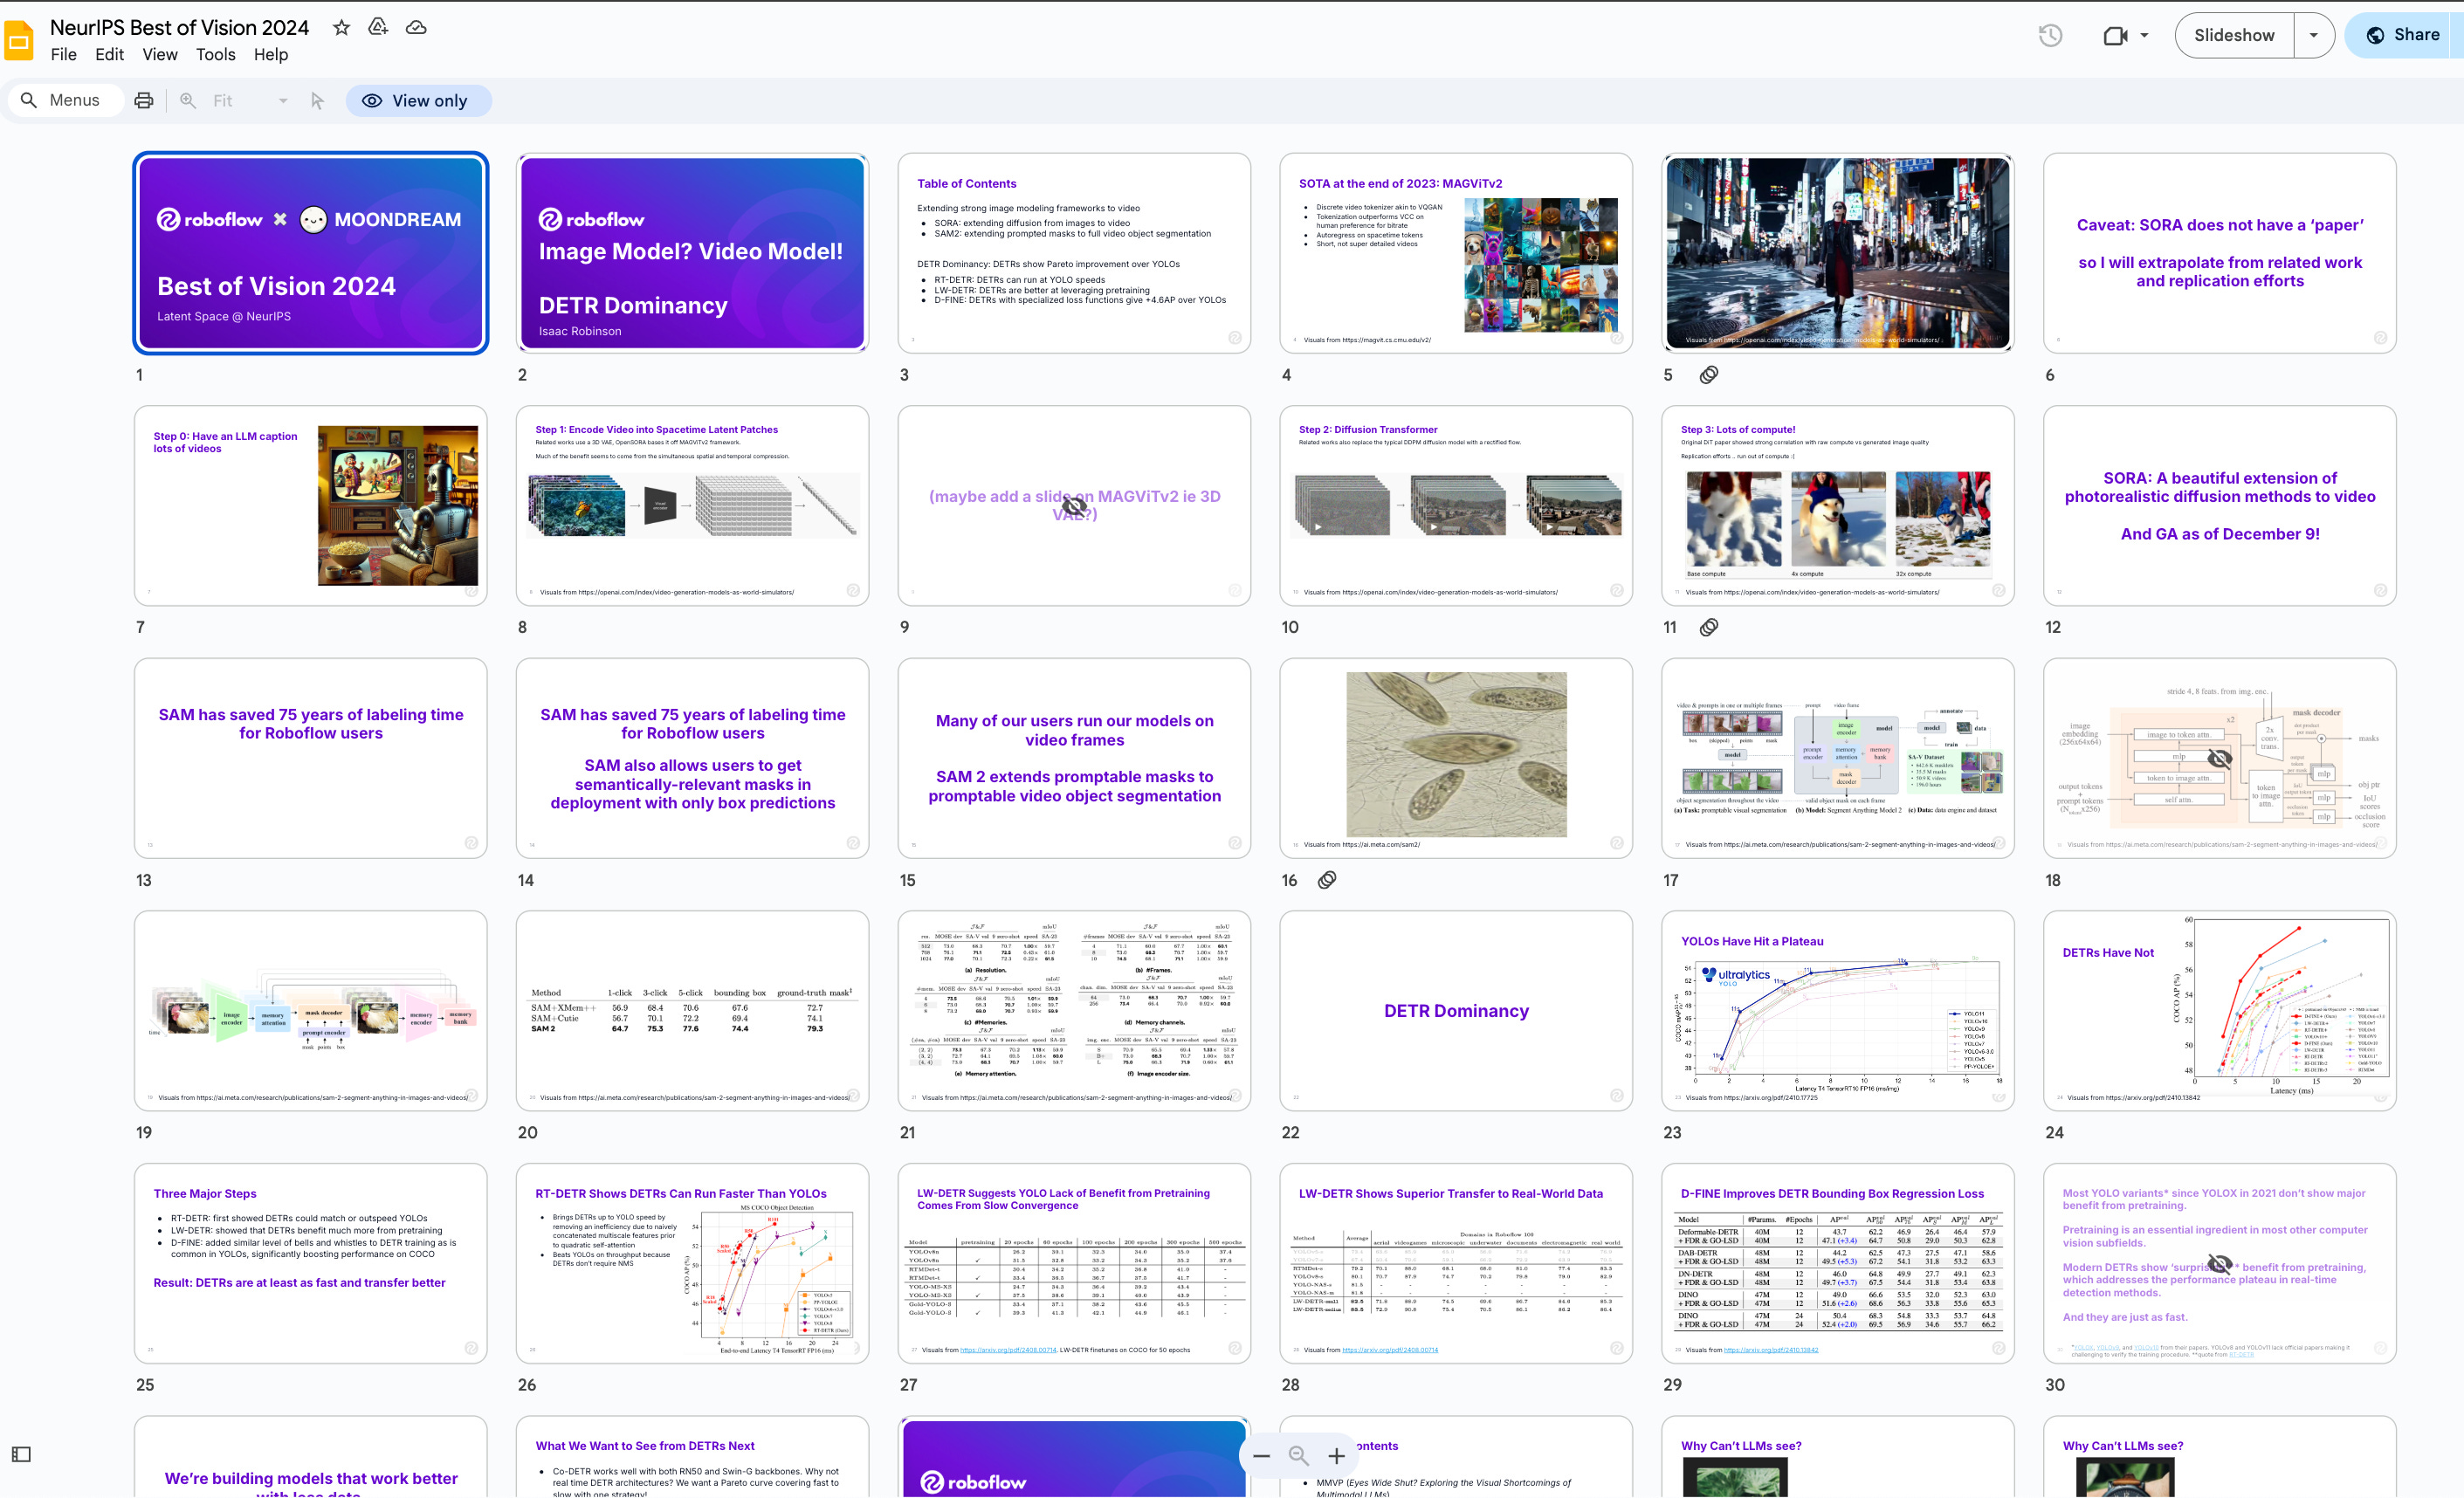Click the filmstrip view icon at bottom left
This screenshot has width=2464, height=1498.
[22, 1454]
